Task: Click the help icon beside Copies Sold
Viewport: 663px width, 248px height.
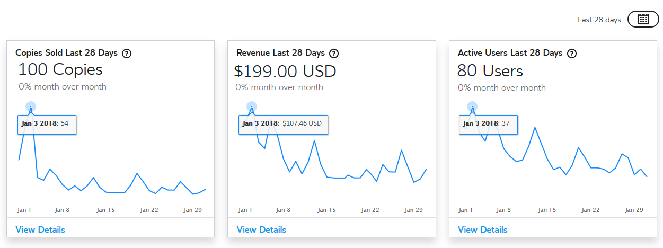Action: (127, 53)
